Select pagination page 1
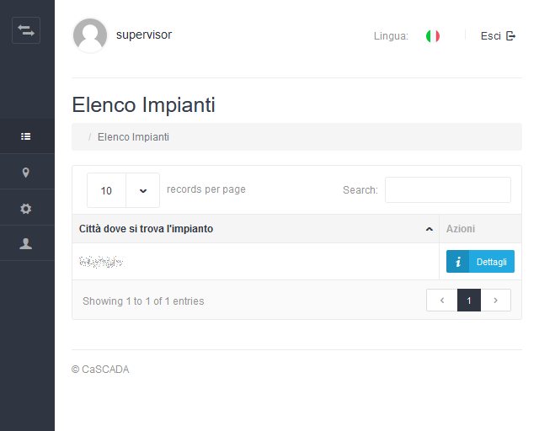 pyautogui.click(x=469, y=301)
